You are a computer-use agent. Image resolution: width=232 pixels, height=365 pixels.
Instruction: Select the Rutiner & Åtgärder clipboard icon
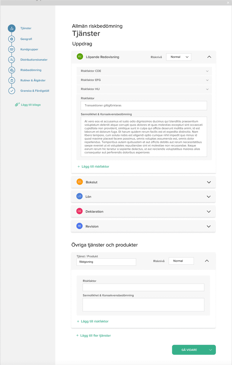pyautogui.click(x=12, y=80)
